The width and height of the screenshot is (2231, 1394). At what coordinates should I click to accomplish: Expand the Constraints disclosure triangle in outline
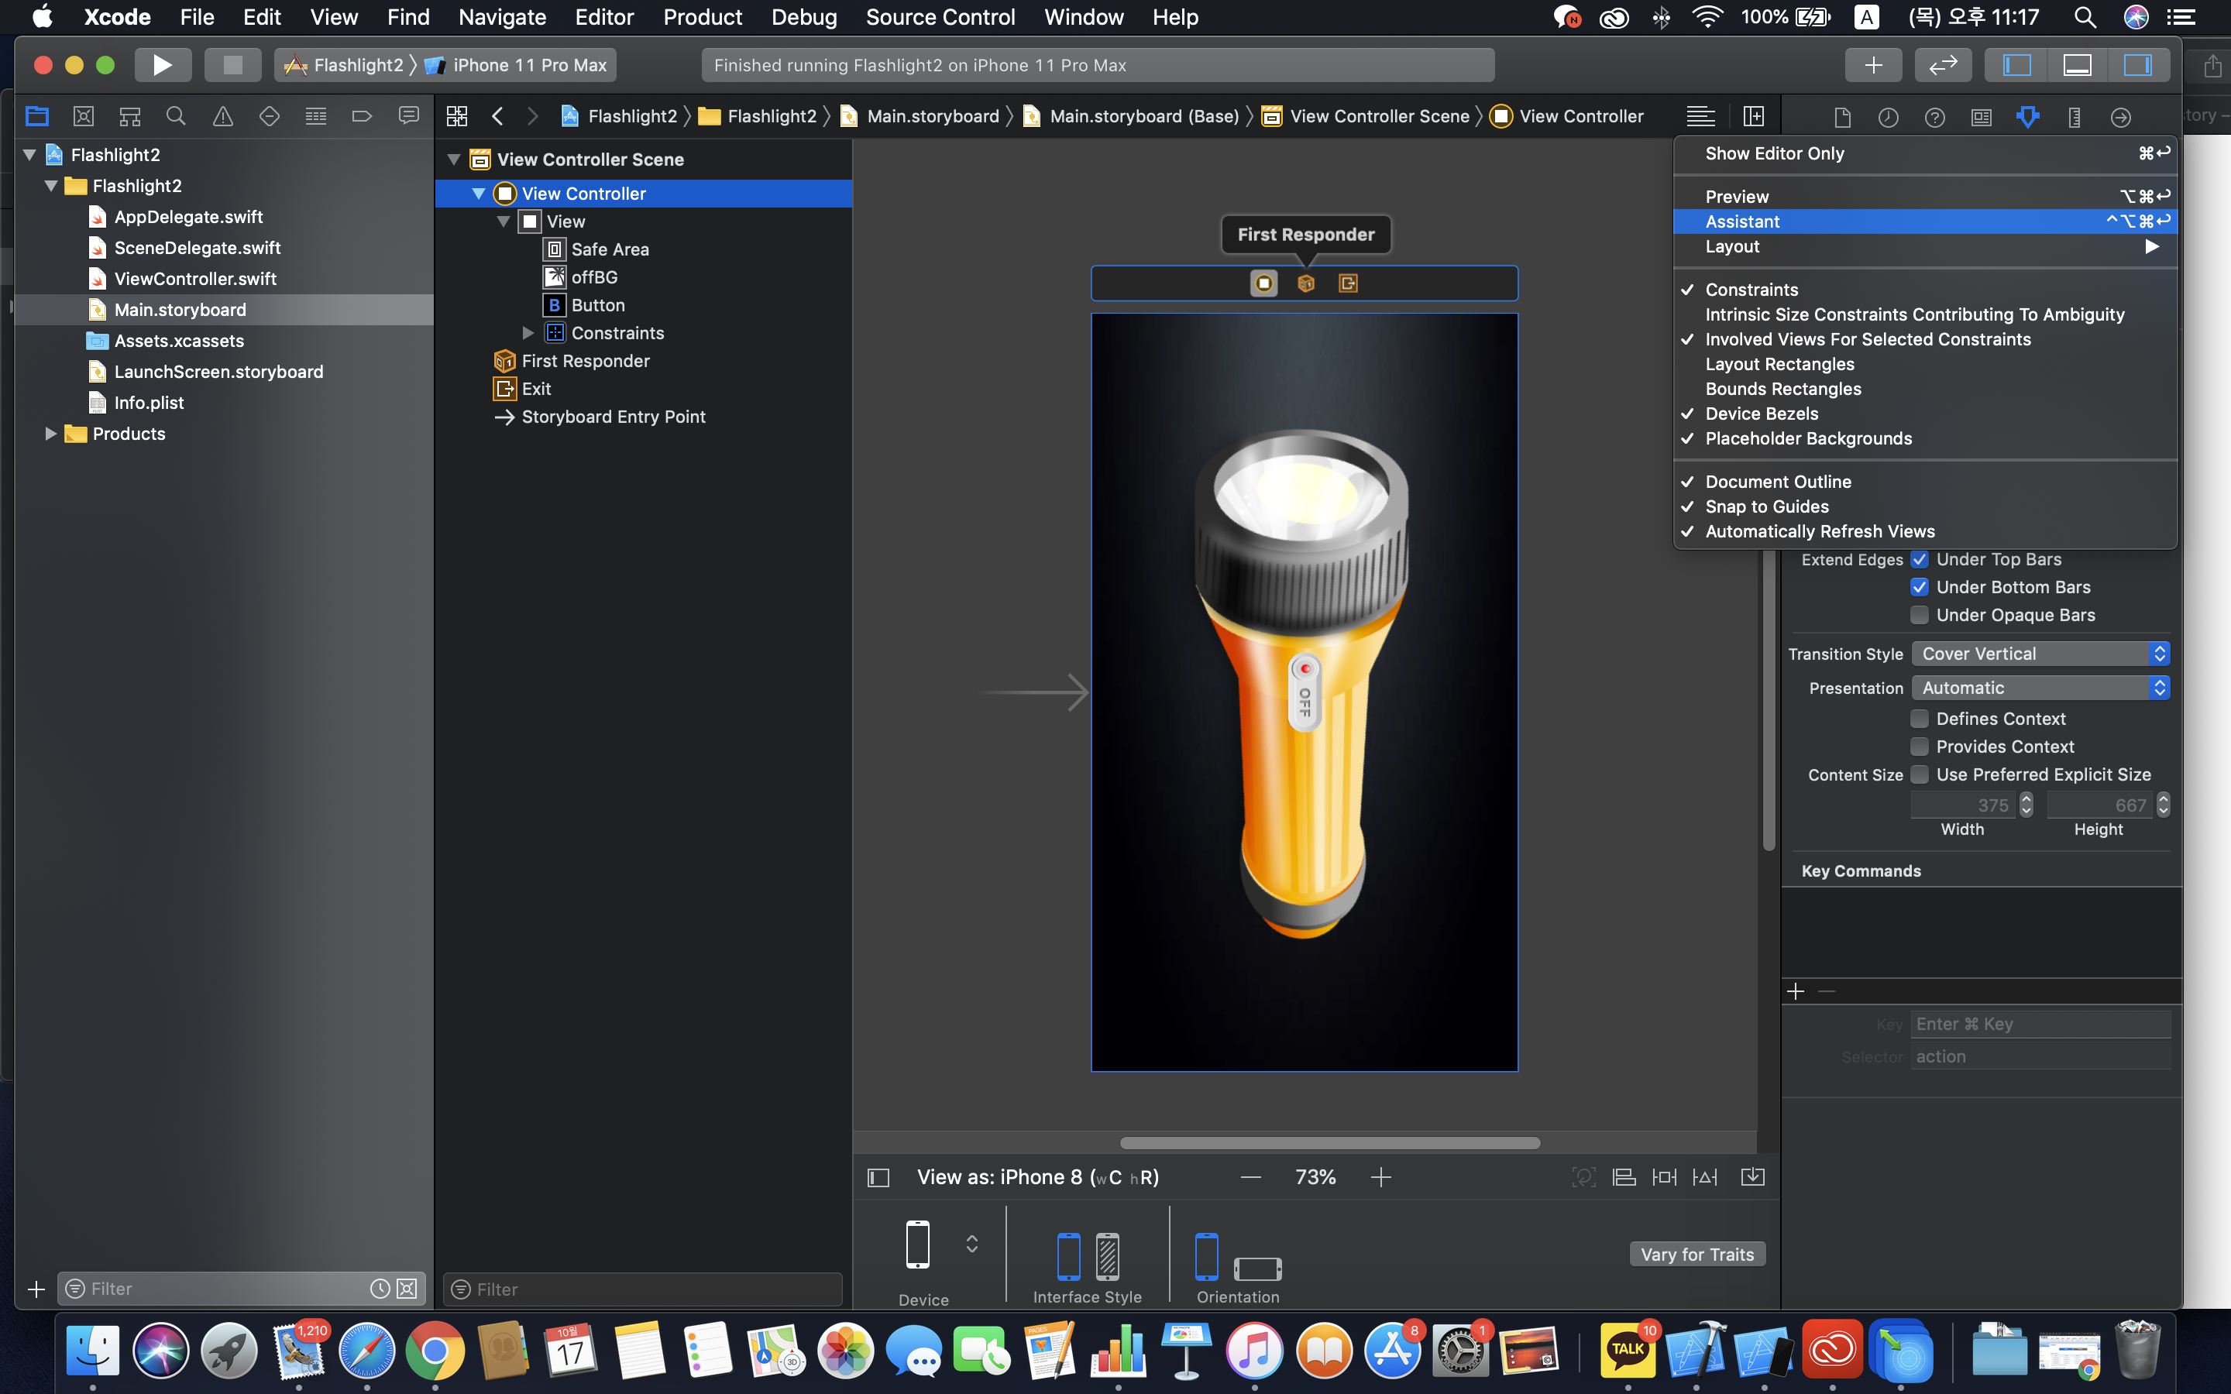pos(528,333)
